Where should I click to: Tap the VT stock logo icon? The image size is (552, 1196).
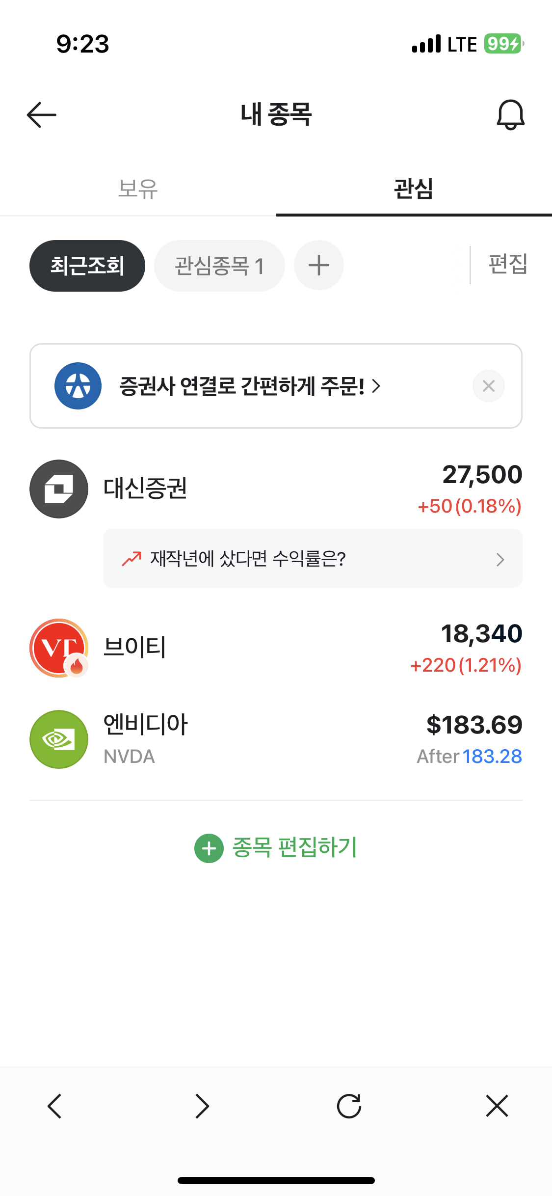tap(59, 648)
